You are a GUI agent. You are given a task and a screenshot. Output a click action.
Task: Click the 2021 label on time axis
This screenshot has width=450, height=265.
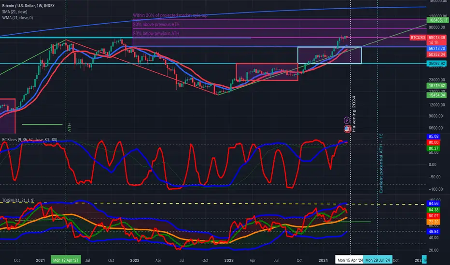(x=41, y=260)
